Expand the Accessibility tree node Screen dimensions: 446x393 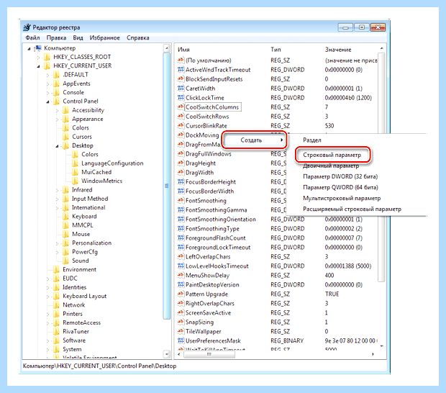(x=57, y=110)
